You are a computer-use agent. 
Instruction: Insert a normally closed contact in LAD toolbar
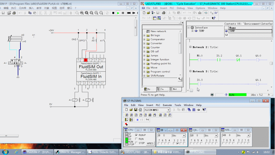point(185,18)
